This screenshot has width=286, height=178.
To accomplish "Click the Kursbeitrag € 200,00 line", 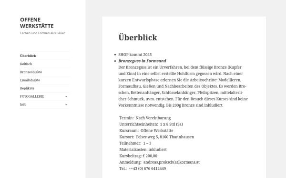I will [138, 156].
